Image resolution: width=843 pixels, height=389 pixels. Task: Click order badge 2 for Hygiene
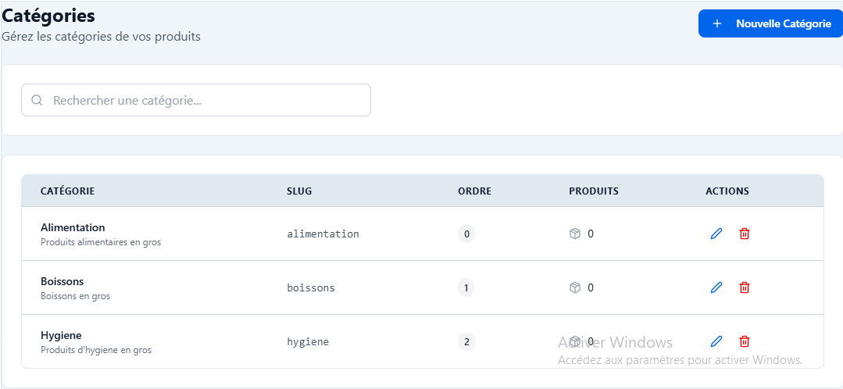coord(466,341)
